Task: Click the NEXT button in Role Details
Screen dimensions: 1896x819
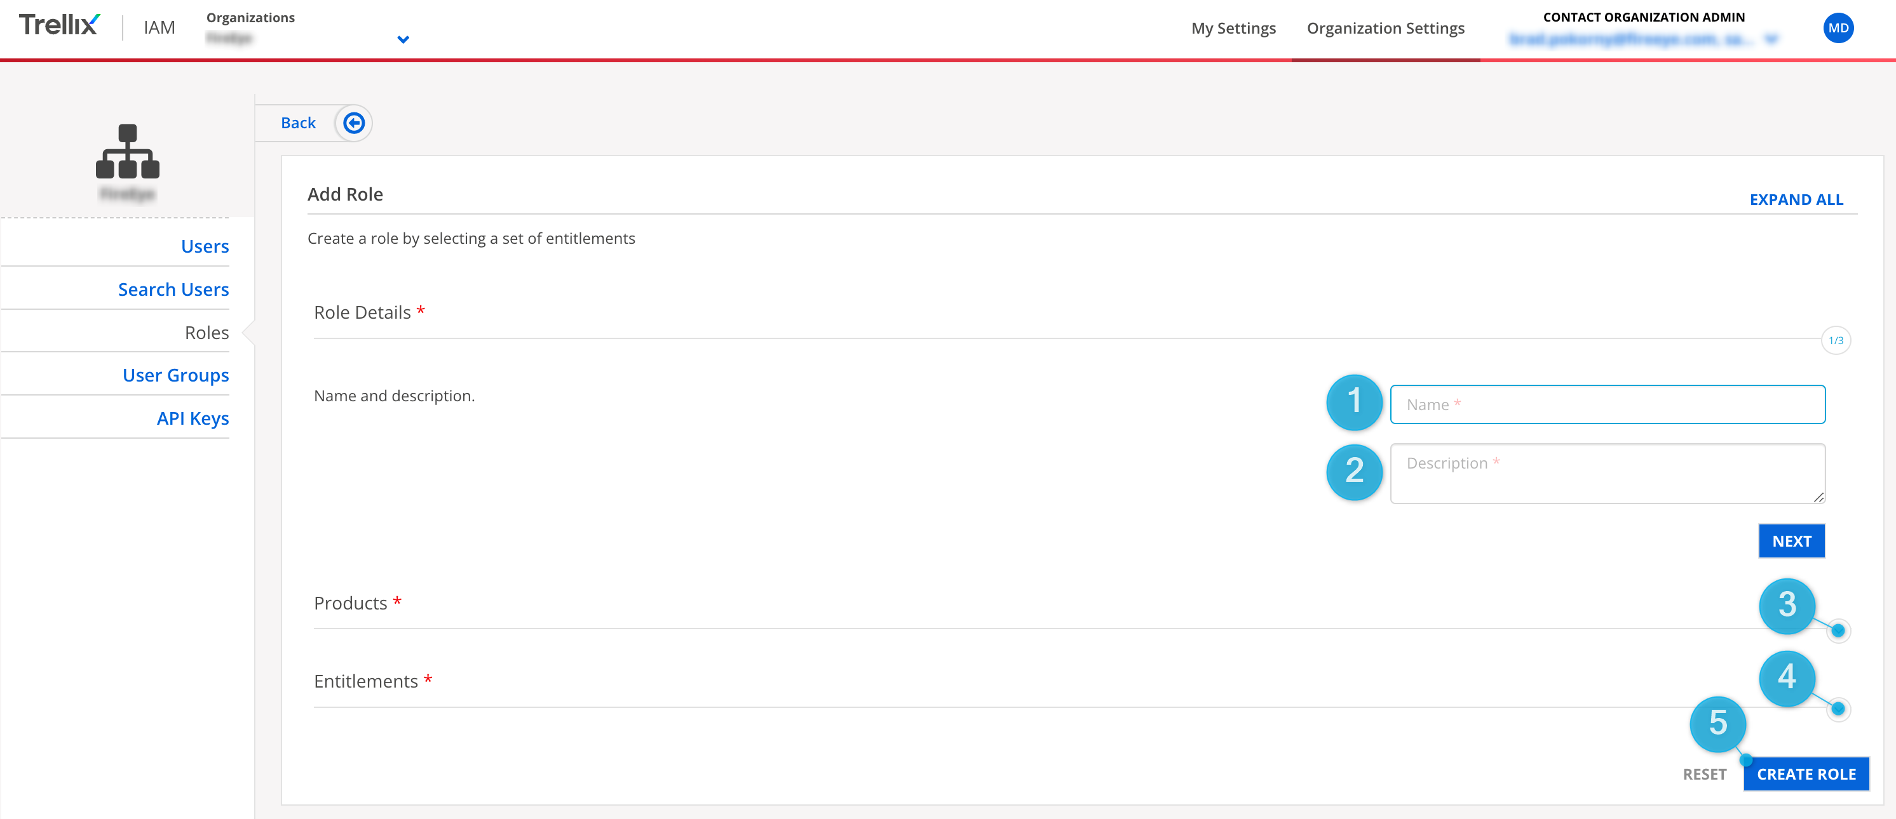Action: (1792, 540)
